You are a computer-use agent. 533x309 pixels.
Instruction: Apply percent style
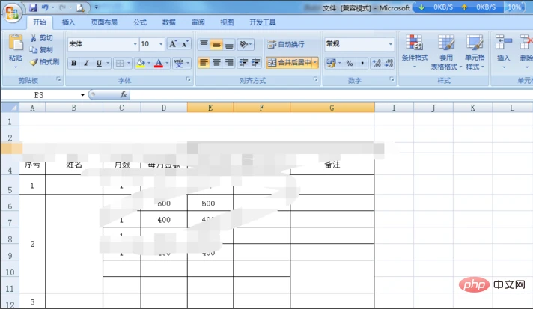(350, 63)
